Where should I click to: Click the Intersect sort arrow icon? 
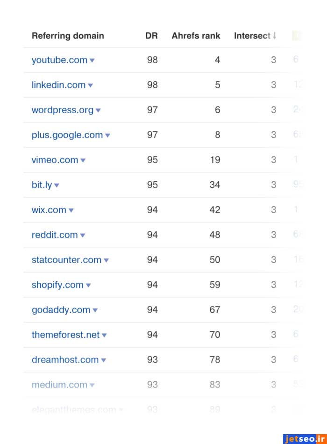click(275, 36)
